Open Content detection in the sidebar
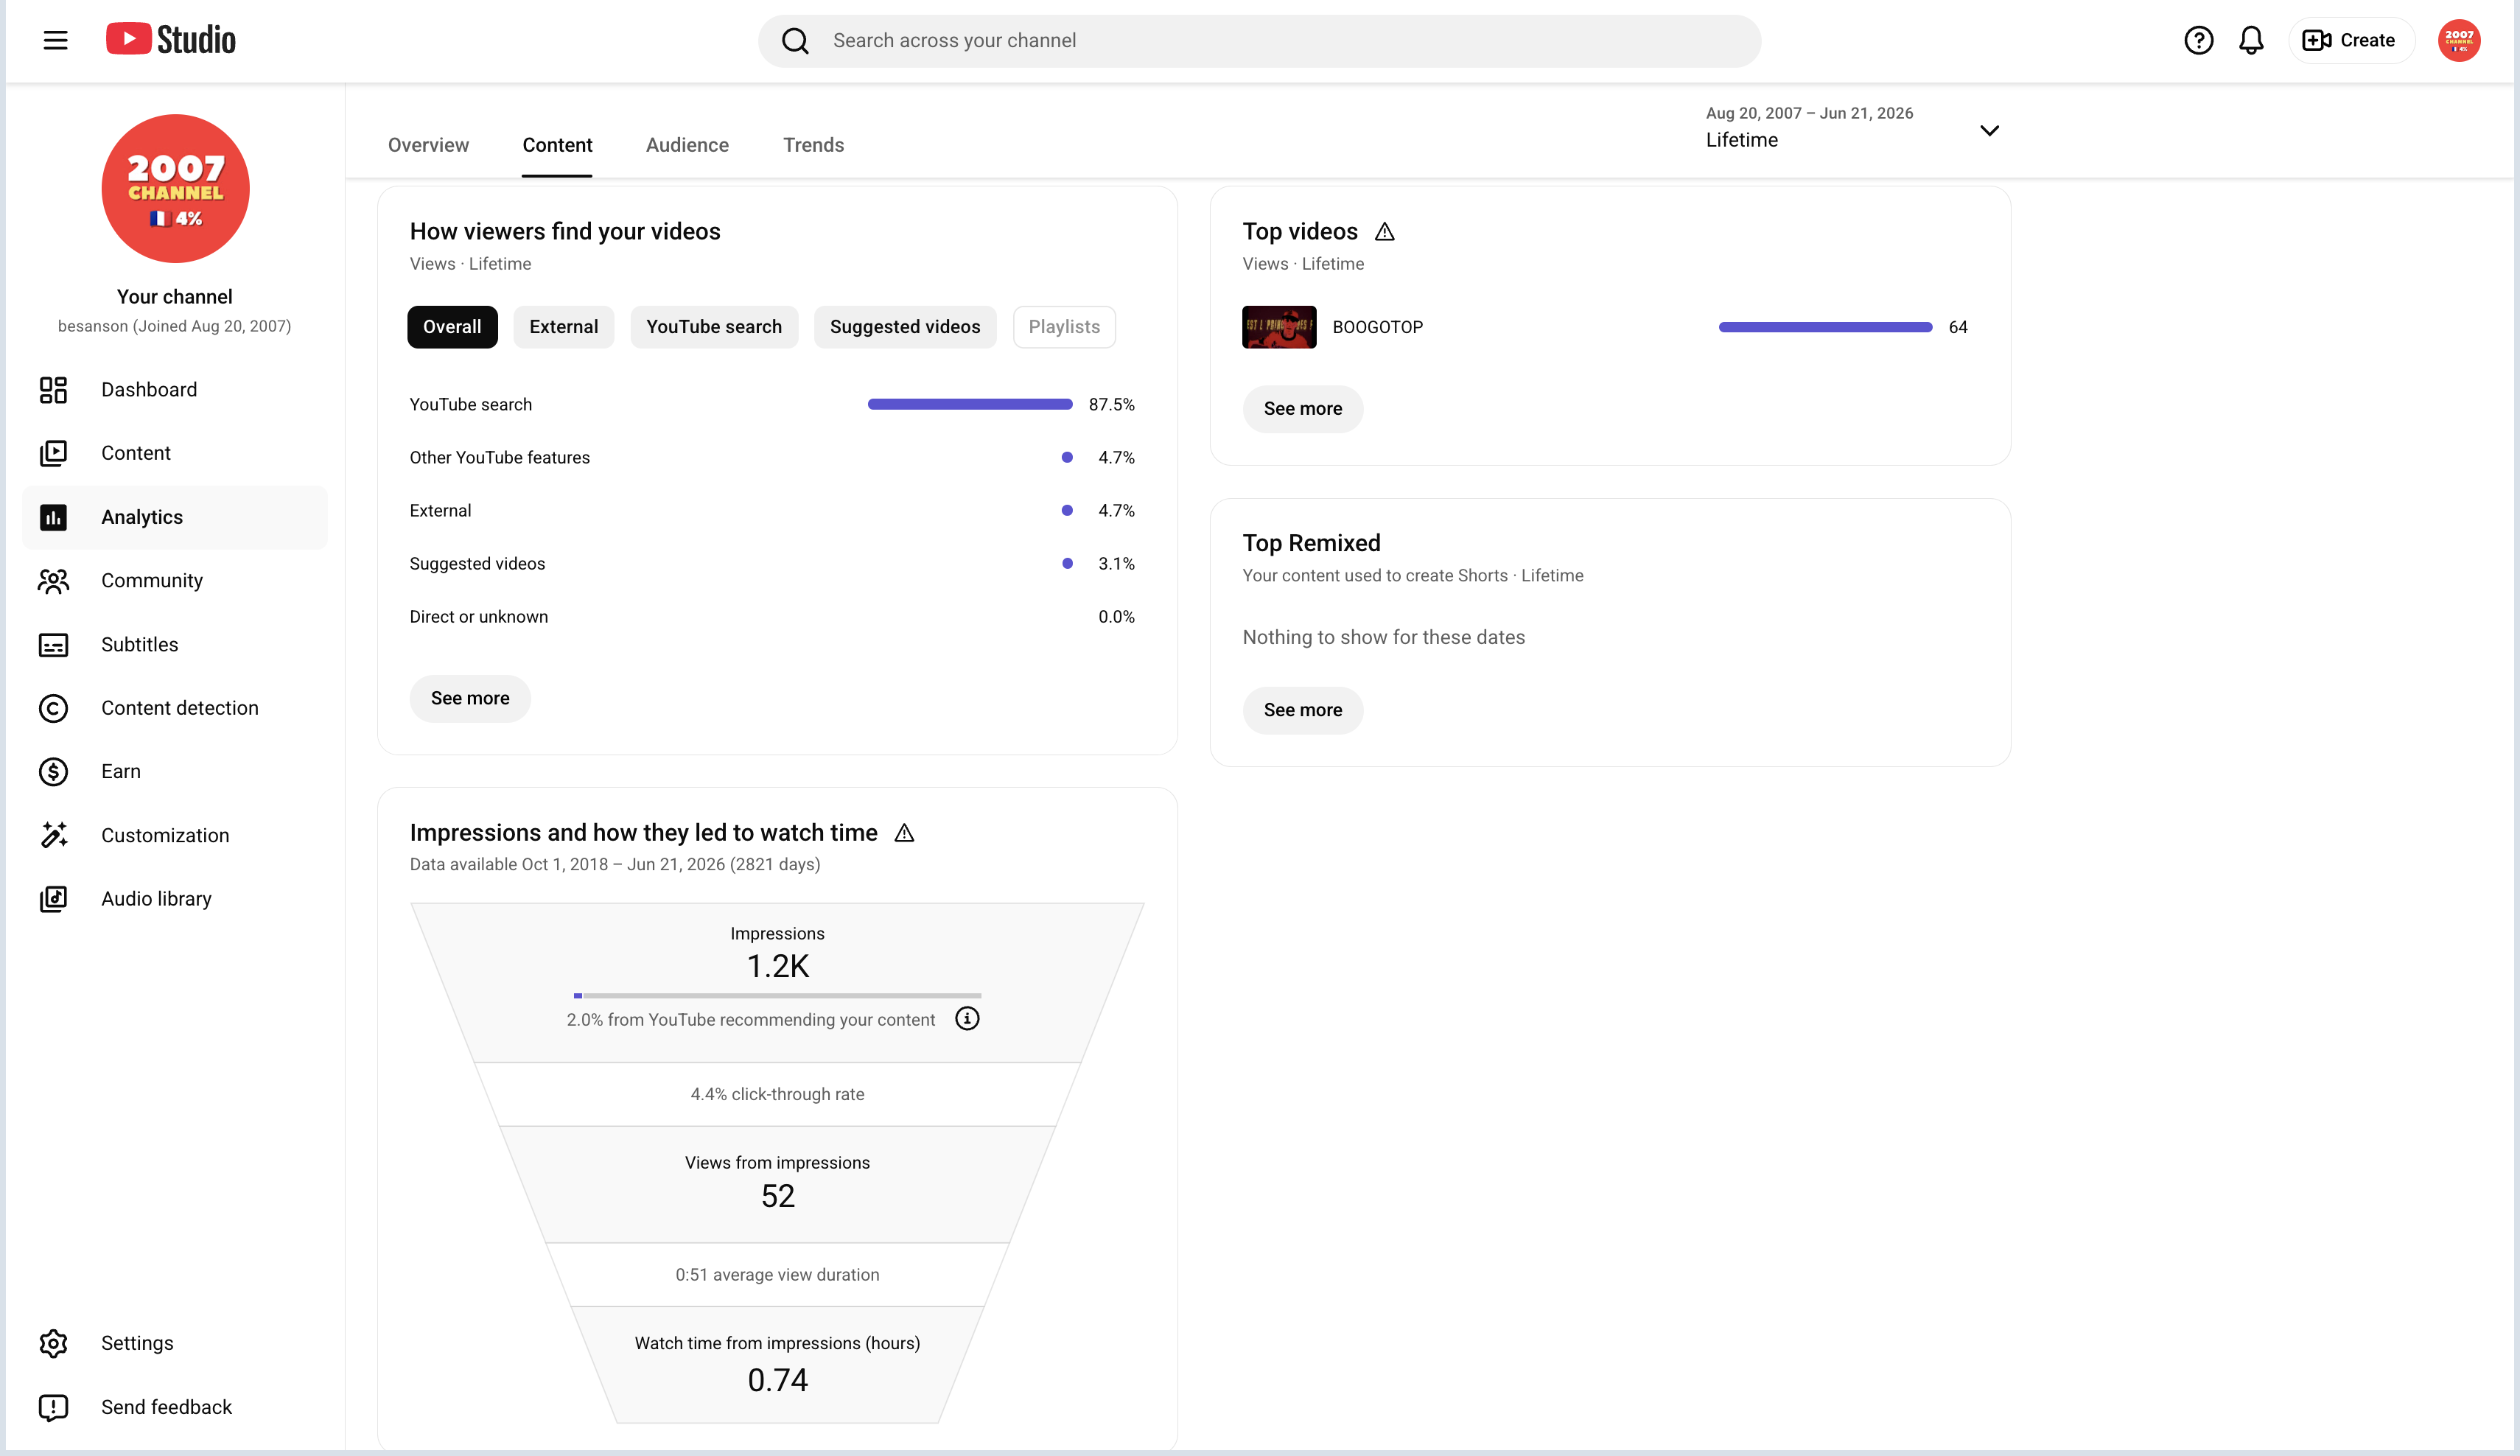This screenshot has height=1456, width=2520. coord(175,708)
